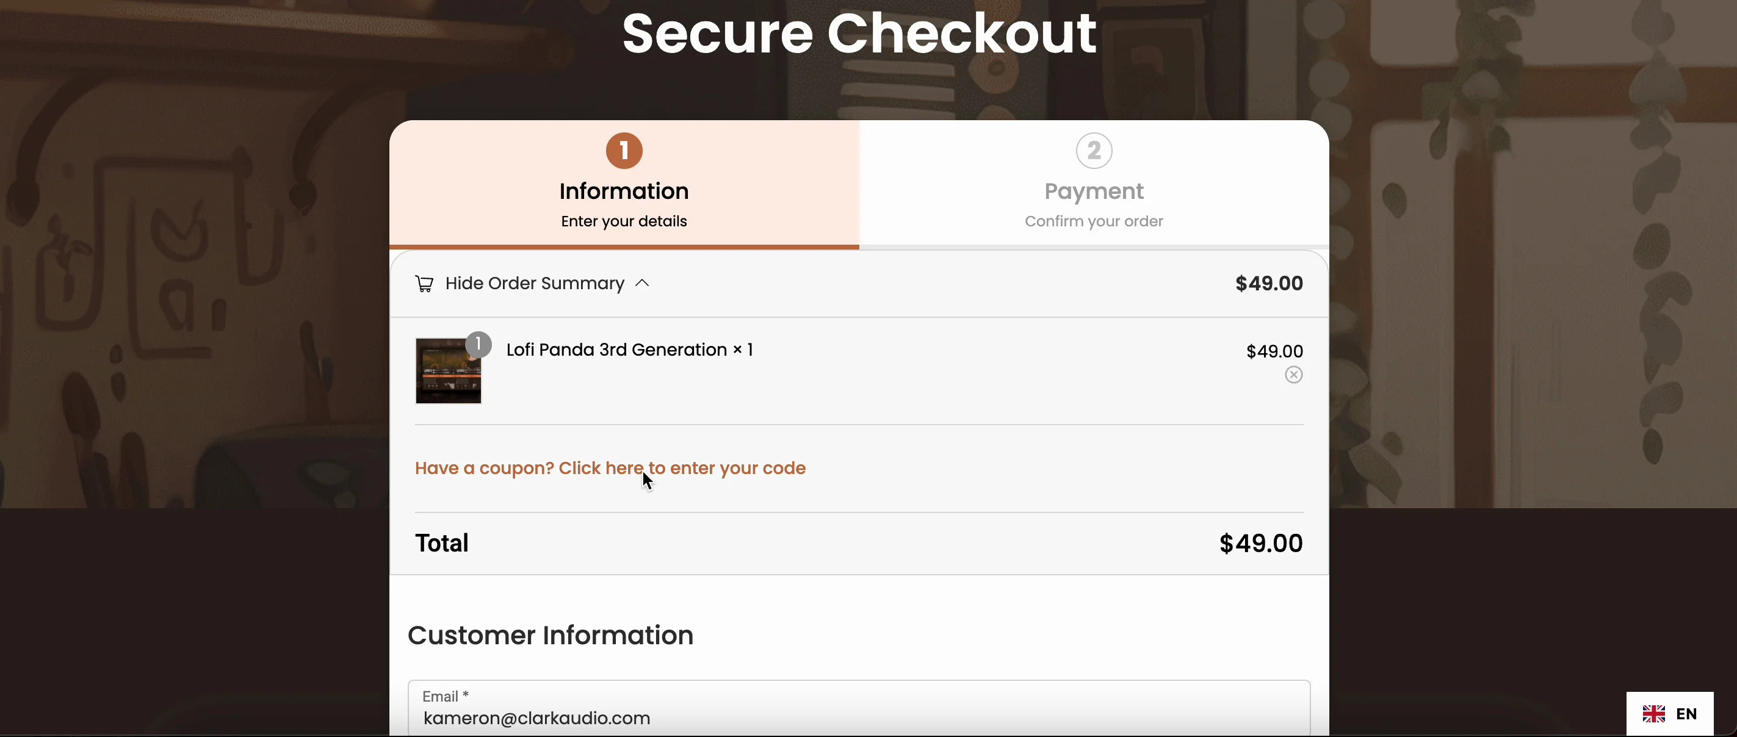Select the Information step tab
The image size is (1737, 737).
624,183
